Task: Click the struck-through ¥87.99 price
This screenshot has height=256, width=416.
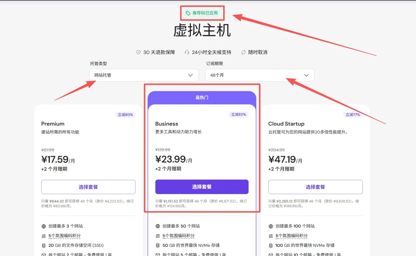Action: click(48, 150)
